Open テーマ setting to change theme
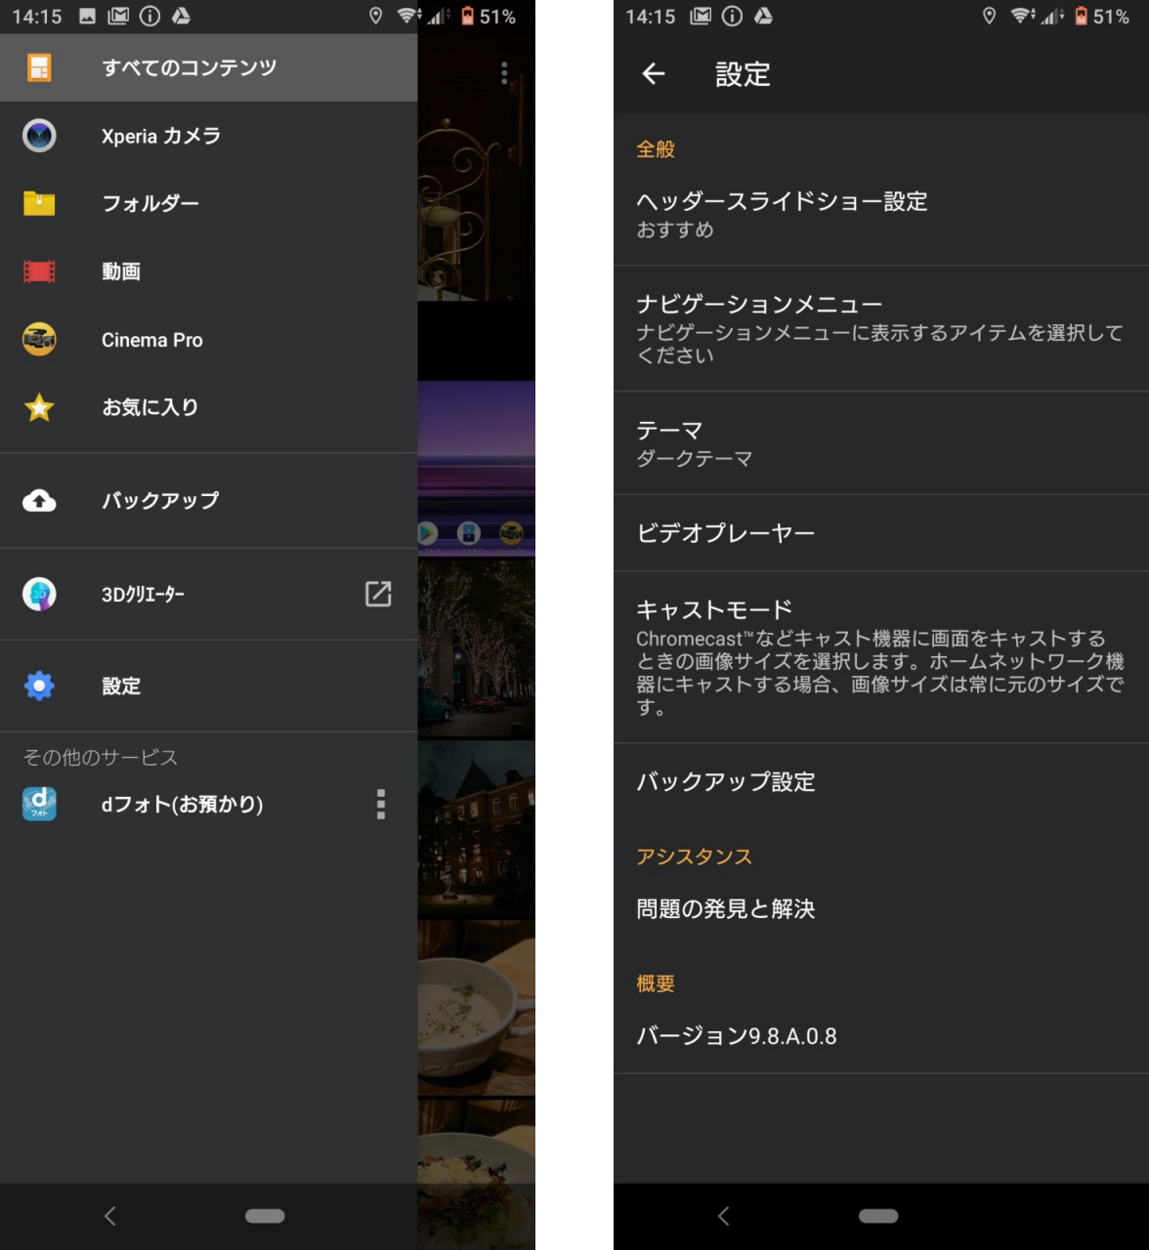 (x=880, y=443)
